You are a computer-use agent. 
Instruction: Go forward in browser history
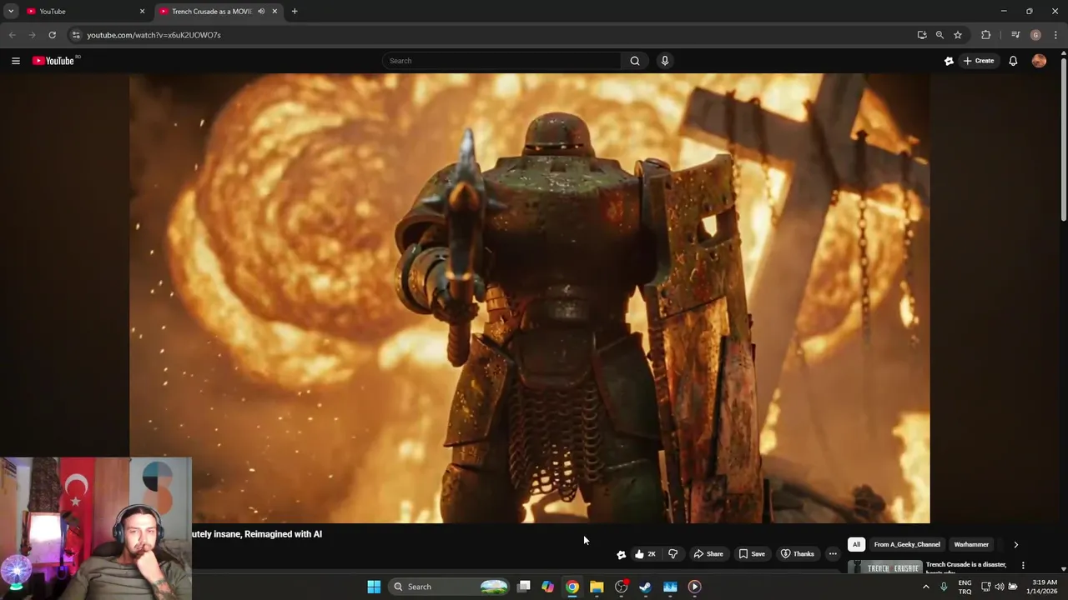click(33, 35)
